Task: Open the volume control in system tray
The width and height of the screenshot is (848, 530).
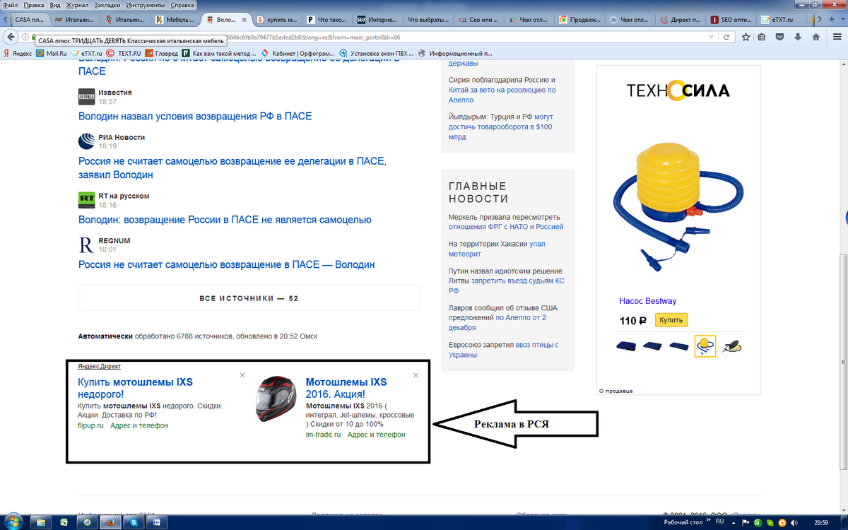Action: [x=794, y=523]
